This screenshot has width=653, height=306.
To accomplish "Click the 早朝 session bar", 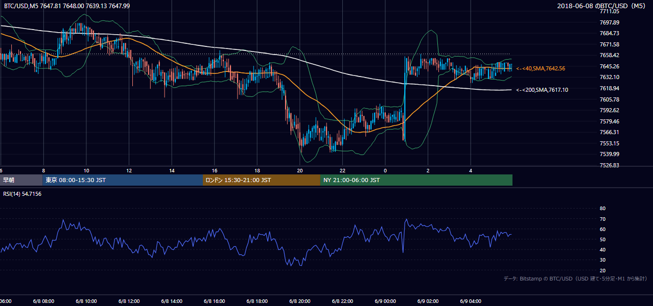I will coord(21,180).
